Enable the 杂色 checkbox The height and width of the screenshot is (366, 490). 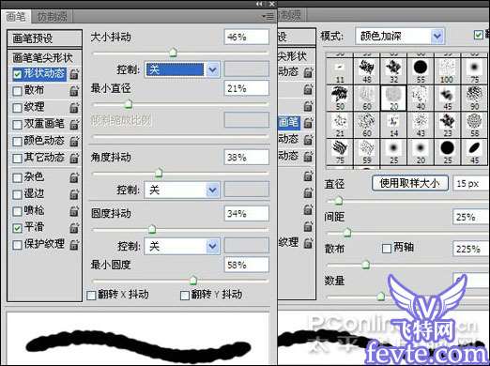click(x=17, y=178)
